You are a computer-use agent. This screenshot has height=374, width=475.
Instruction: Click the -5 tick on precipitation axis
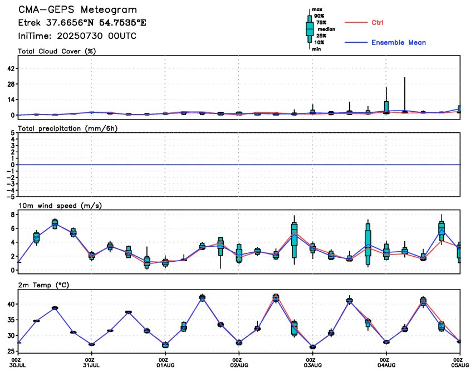pyautogui.click(x=11, y=197)
